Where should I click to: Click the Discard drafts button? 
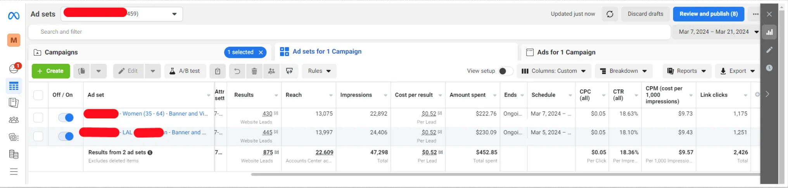pos(645,14)
